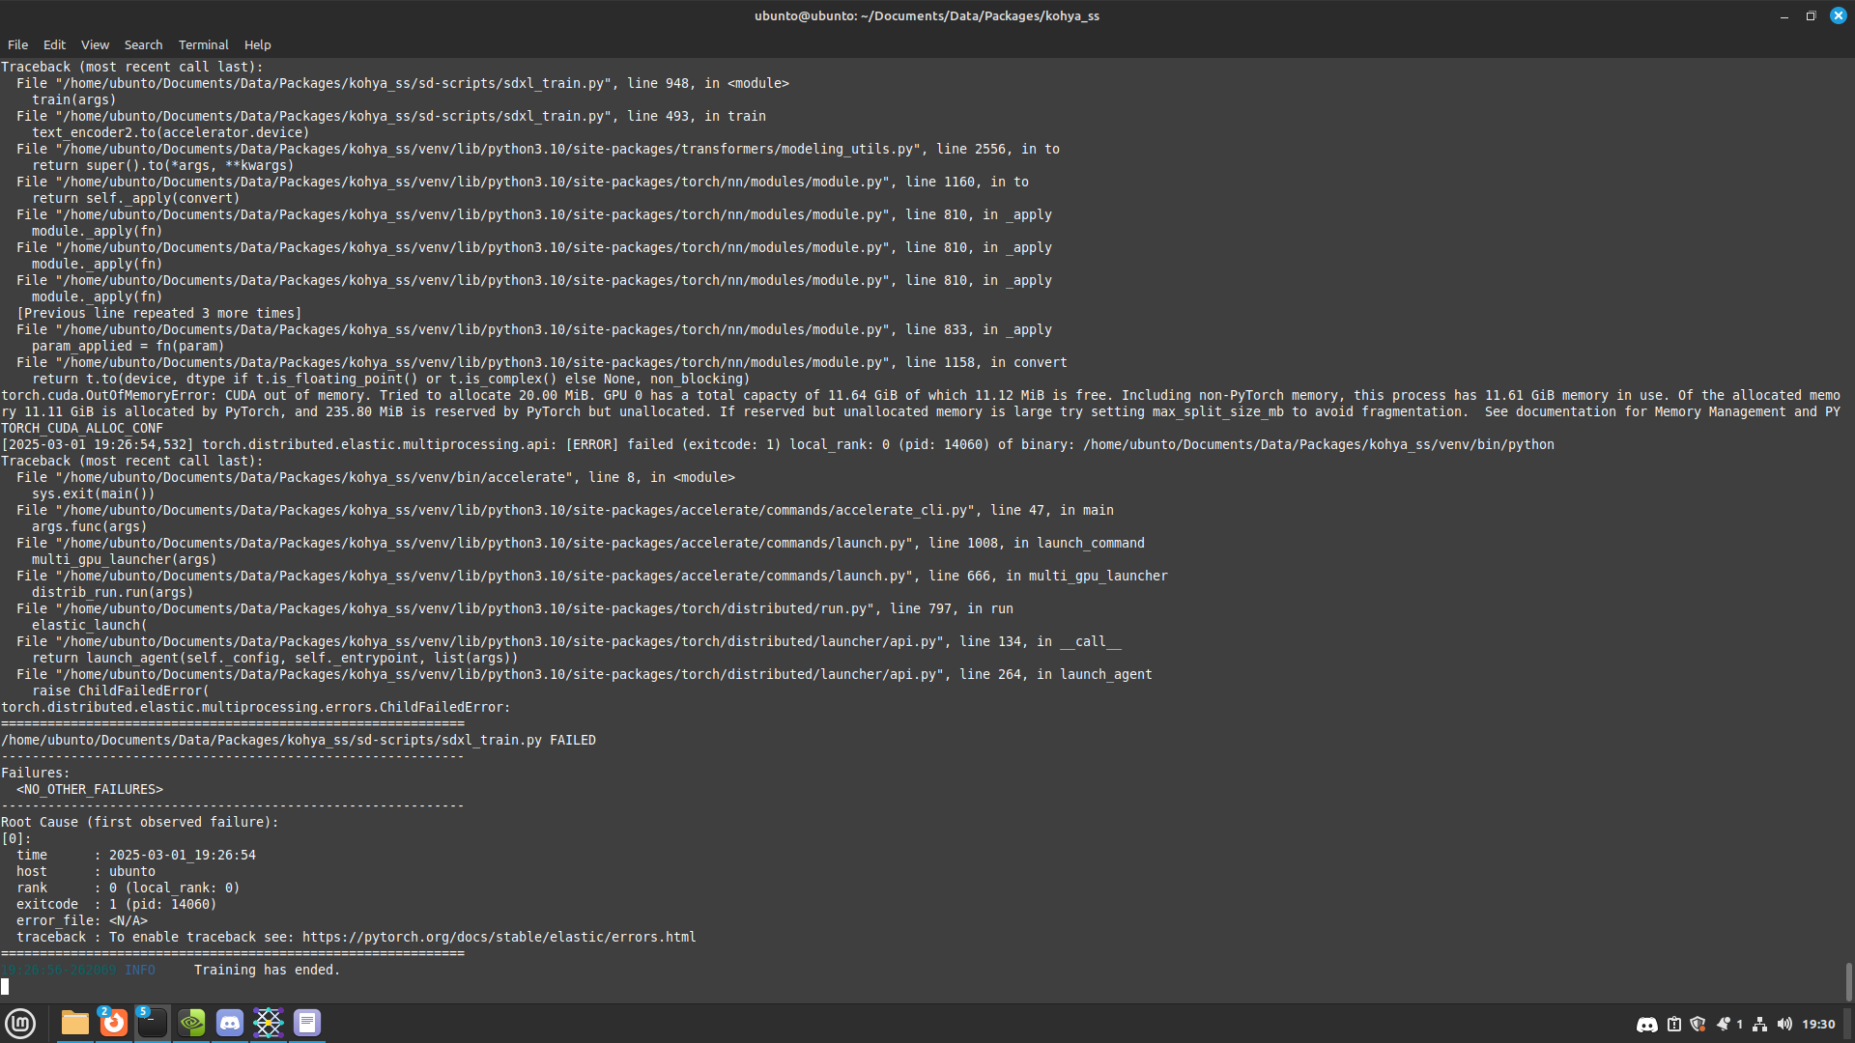Open the neural network app icon
This screenshot has height=1043, width=1855.
point(268,1023)
